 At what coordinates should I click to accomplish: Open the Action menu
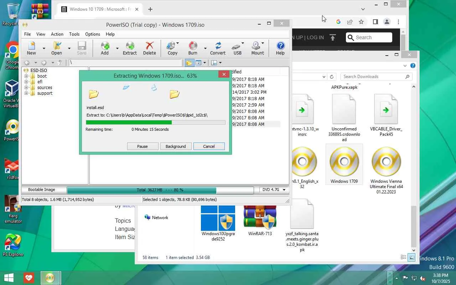point(57,34)
